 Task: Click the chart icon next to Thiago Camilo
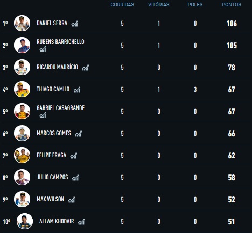[77, 90]
